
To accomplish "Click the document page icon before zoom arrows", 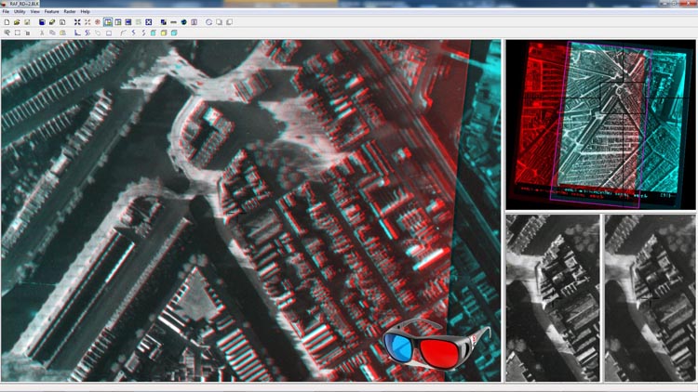I will click(x=62, y=22).
